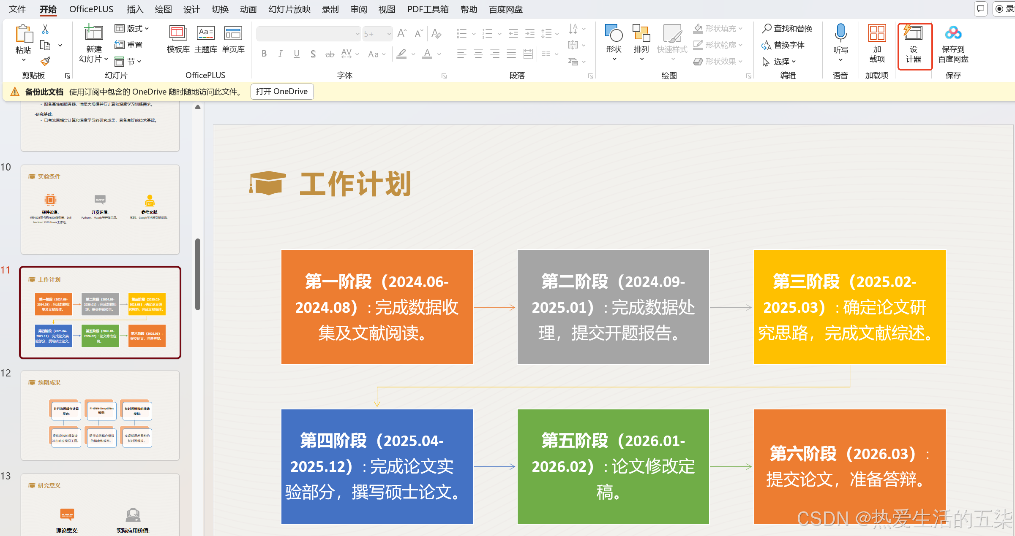
Task: Open the font name combo box
Action: [309, 34]
